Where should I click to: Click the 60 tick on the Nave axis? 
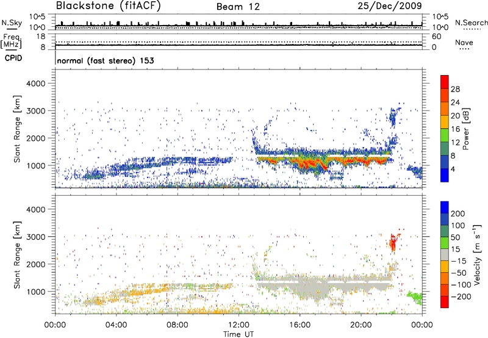pos(436,37)
